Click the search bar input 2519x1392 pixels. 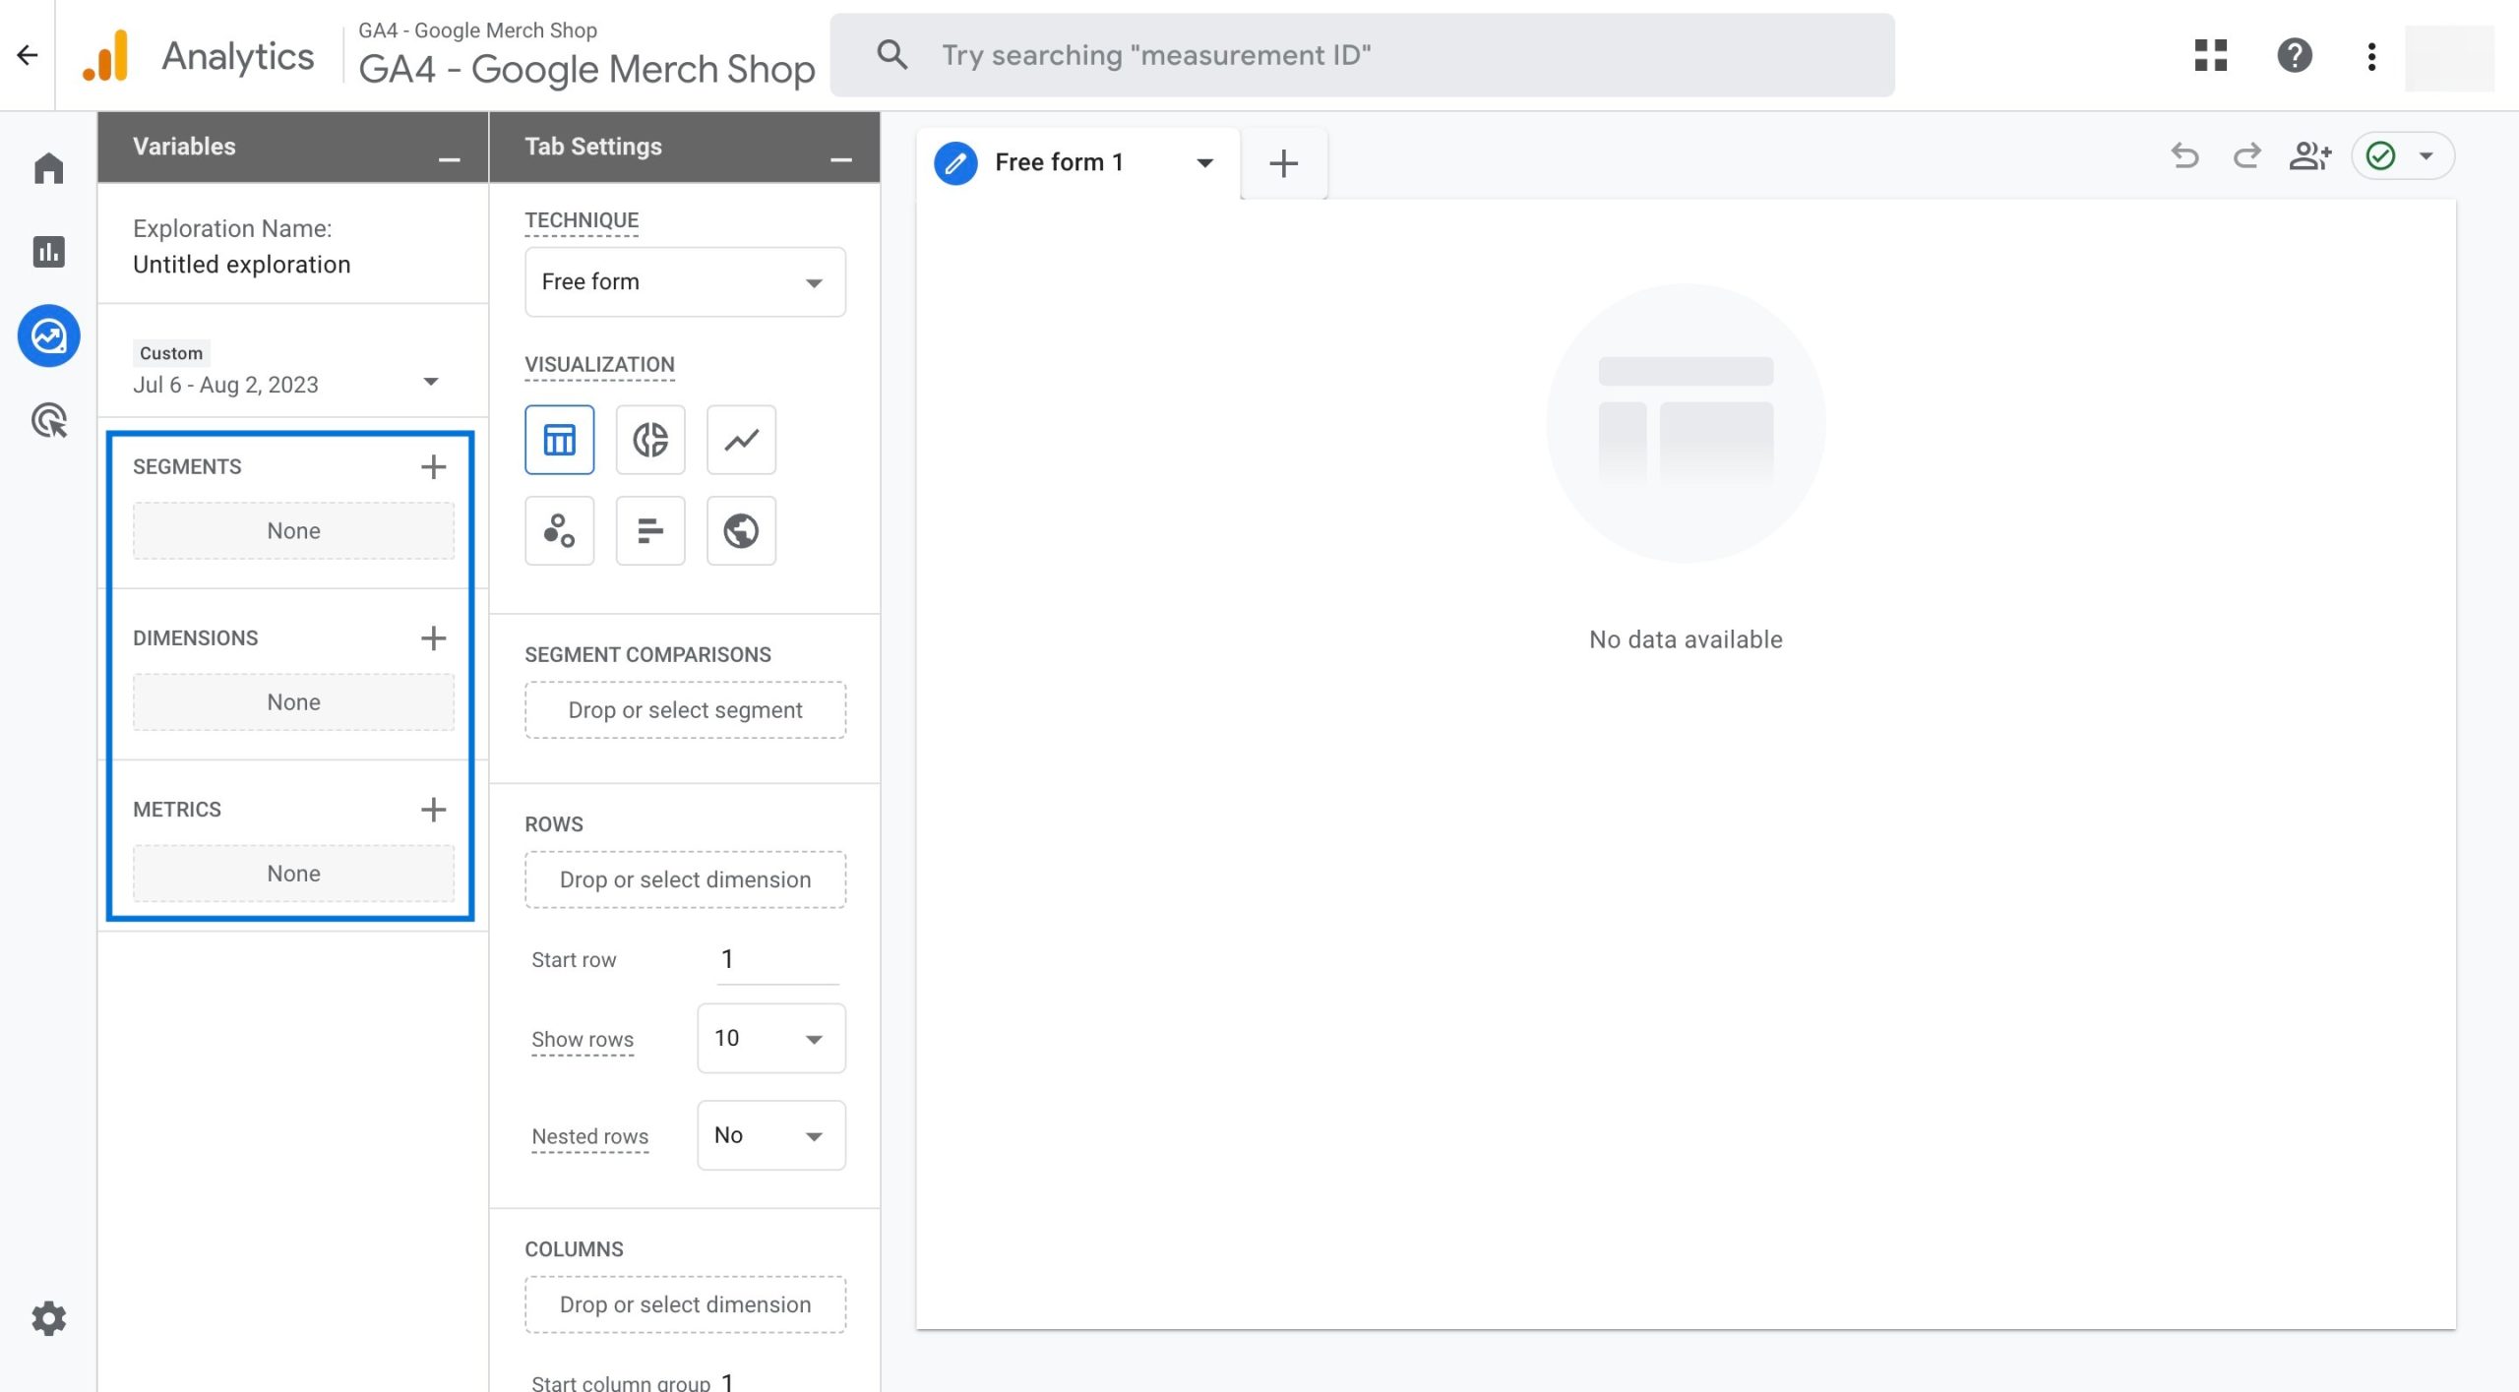1362,55
